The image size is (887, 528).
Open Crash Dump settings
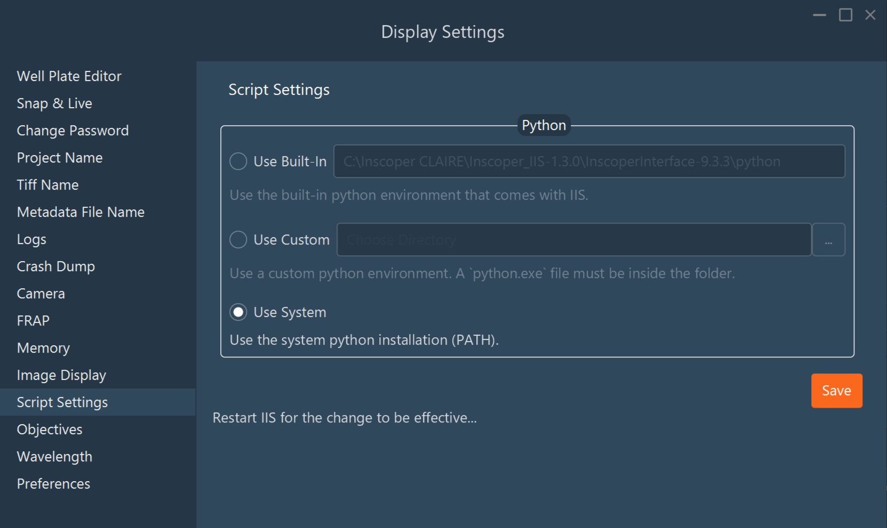tap(56, 266)
